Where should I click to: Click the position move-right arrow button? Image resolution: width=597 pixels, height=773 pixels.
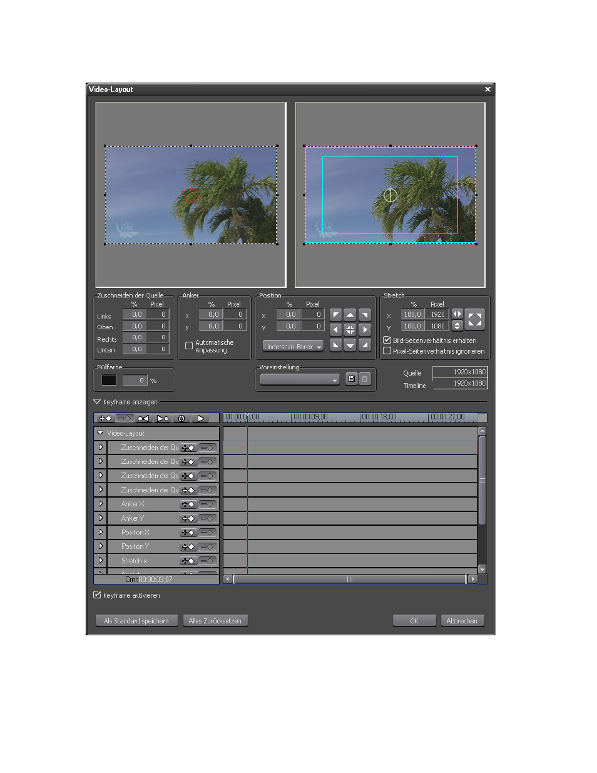point(365,330)
